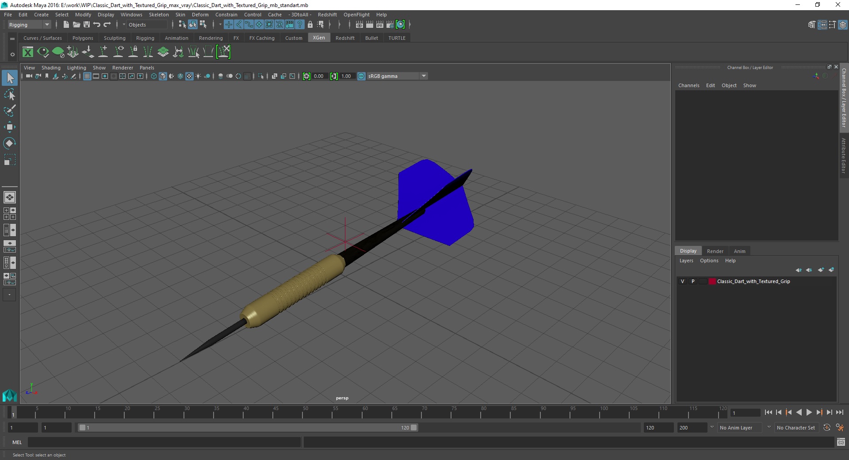This screenshot has width=849, height=460.
Task: Open the Channels menu in Channel Box
Action: point(688,85)
